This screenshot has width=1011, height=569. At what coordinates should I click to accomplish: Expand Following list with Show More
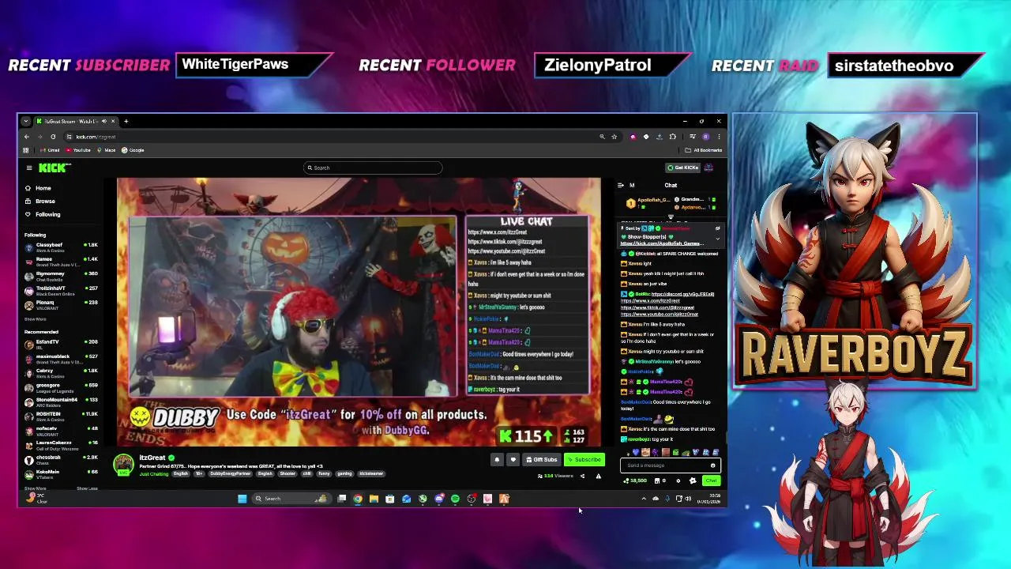[x=36, y=319]
